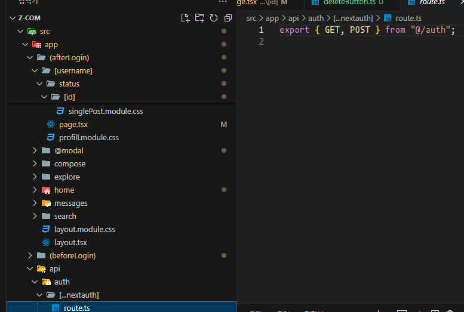This screenshot has width=464, height=312.
Task: Collapse the api folder chevron
Action: tap(30, 268)
